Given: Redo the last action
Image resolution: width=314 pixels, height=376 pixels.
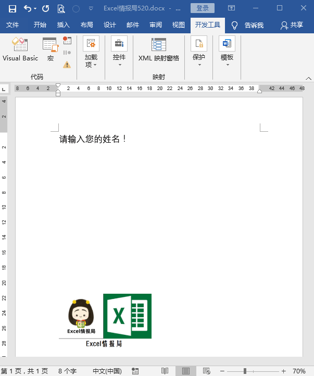Looking at the screenshot, I should [x=45, y=9].
